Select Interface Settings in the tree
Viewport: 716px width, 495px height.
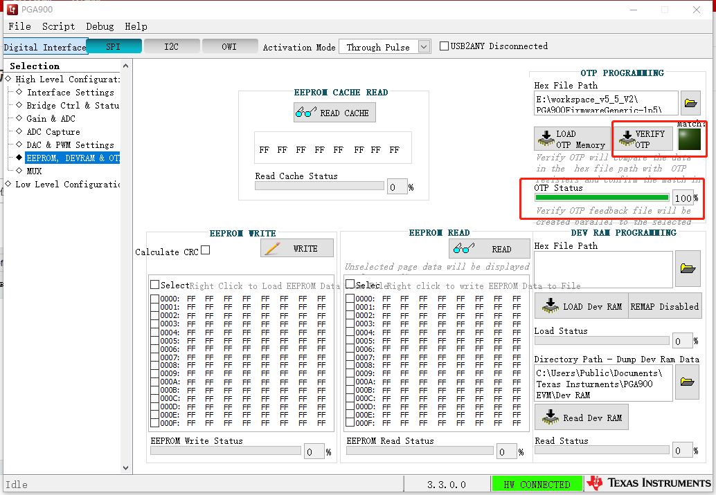[x=71, y=92]
